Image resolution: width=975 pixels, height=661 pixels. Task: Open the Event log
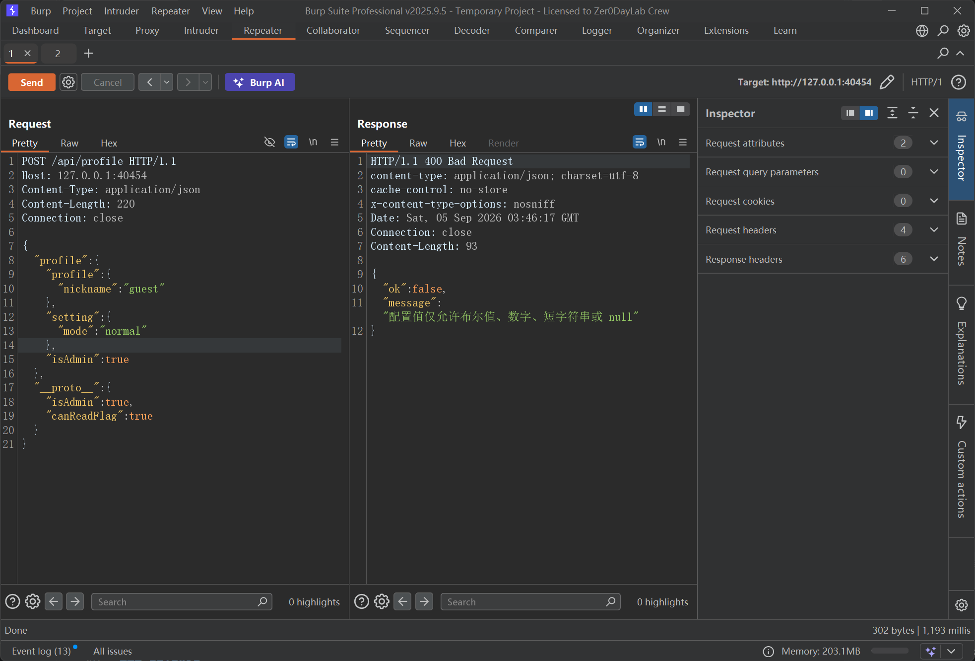click(42, 651)
